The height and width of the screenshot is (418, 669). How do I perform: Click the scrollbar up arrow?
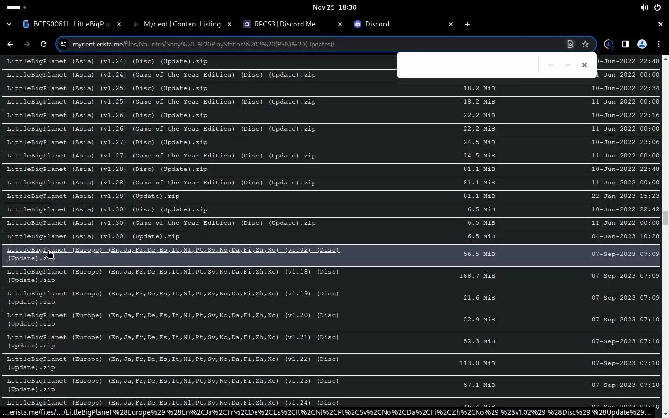point(665,59)
